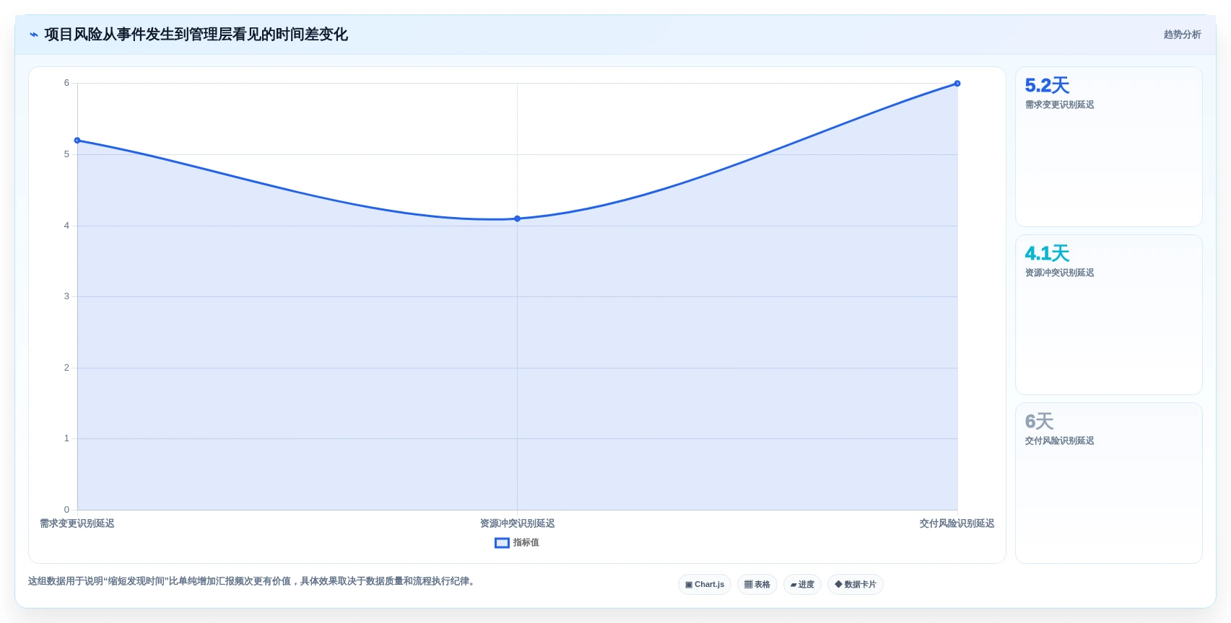Click the 需求变更识别延迟 x-axis label
Image resolution: width=1231 pixels, height=623 pixels.
tap(77, 523)
